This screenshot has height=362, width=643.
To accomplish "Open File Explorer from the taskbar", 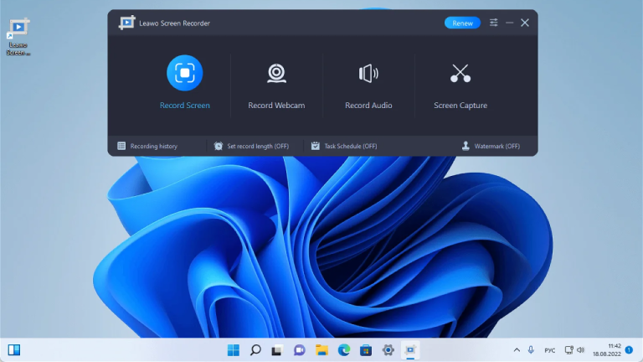I will pyautogui.click(x=321, y=350).
